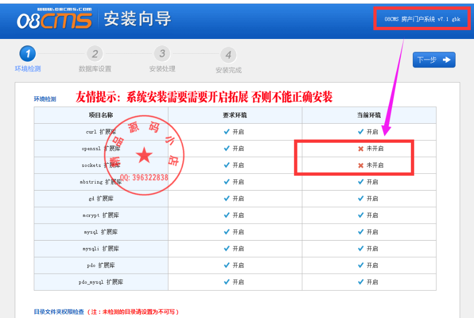Image resolution: width=474 pixels, height=318 pixels.
Task: Click check icon in pdo current environment
Action: point(361,265)
